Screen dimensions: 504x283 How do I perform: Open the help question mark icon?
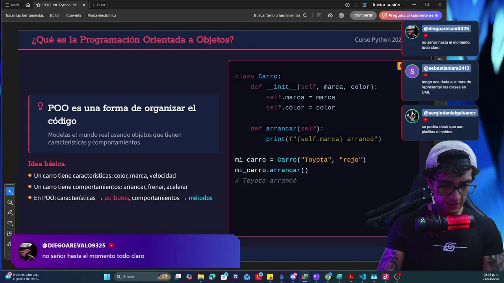[x=347, y=5]
